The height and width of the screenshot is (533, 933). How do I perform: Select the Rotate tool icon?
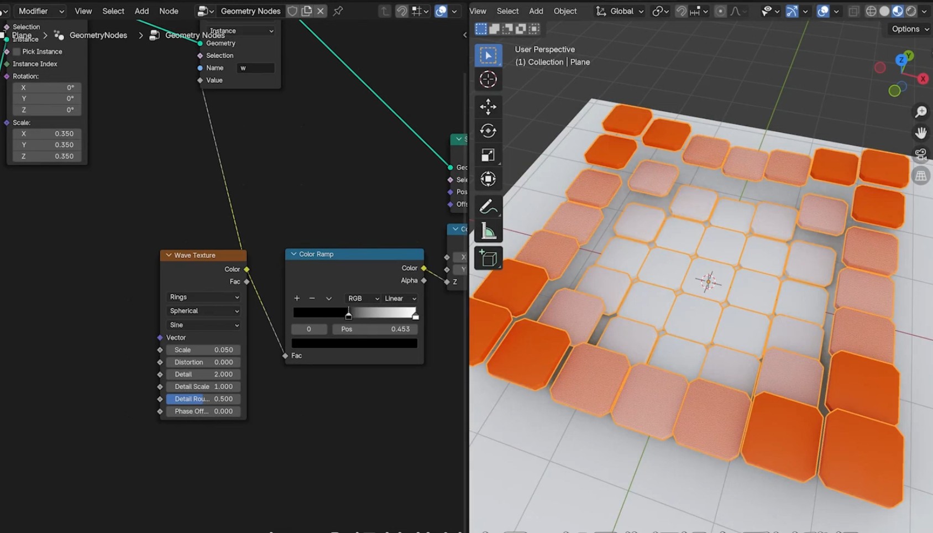pyautogui.click(x=488, y=130)
